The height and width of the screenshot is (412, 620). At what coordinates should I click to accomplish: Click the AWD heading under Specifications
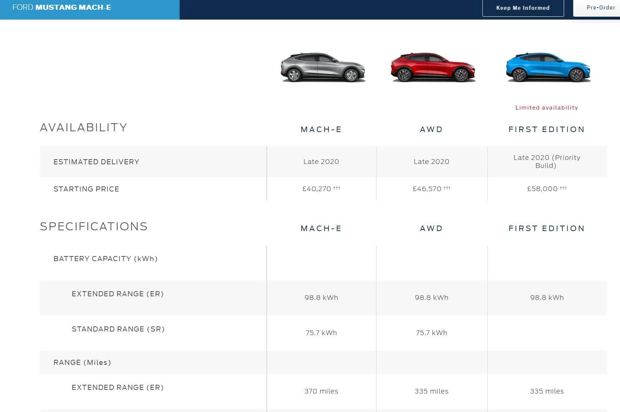pos(431,228)
